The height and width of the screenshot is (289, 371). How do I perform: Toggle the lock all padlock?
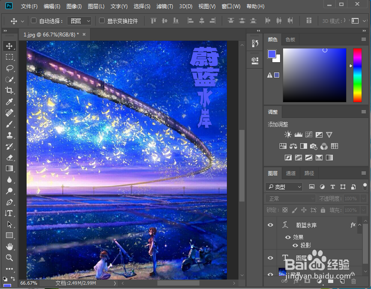pos(323,210)
